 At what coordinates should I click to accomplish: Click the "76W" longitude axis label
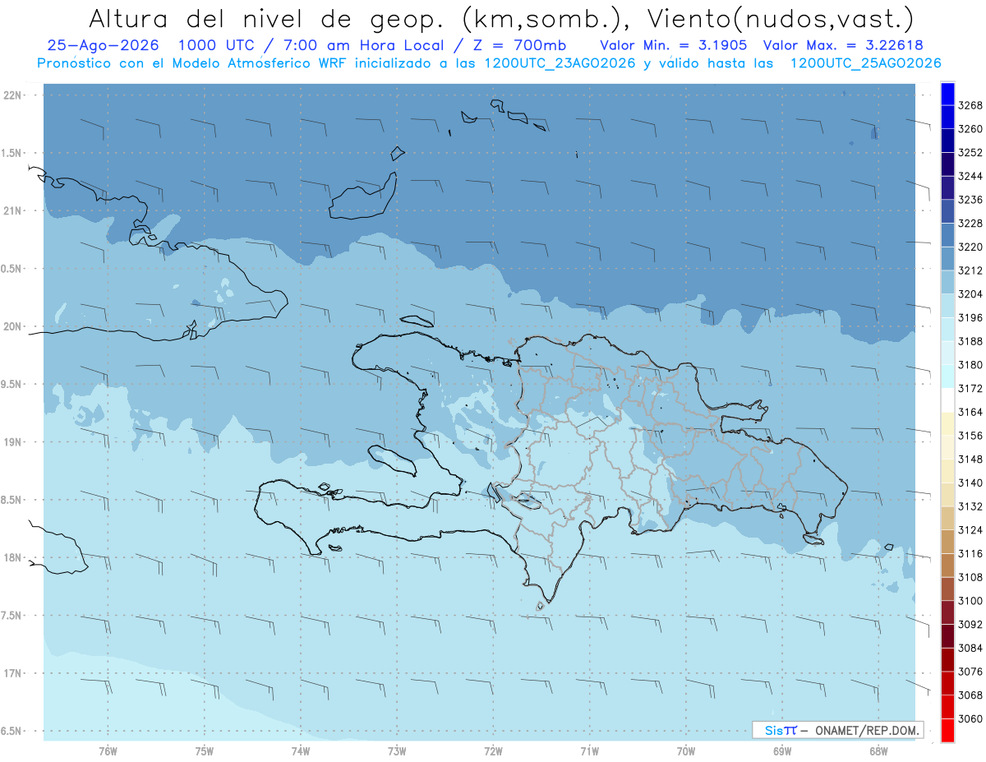click(x=108, y=751)
